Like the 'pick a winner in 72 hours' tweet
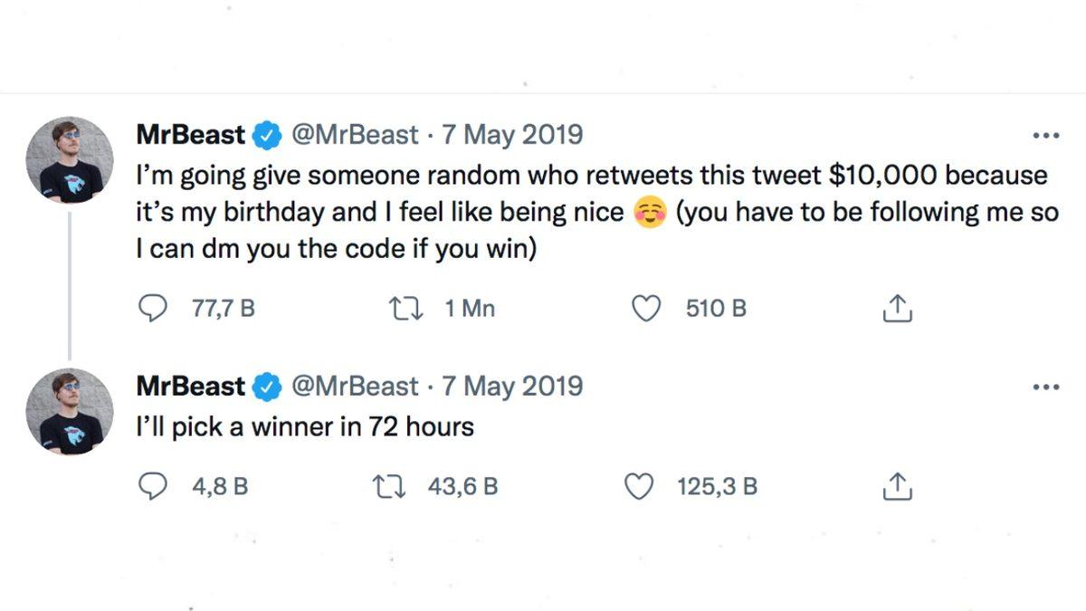The height and width of the screenshot is (611, 1086). pyautogui.click(x=640, y=487)
